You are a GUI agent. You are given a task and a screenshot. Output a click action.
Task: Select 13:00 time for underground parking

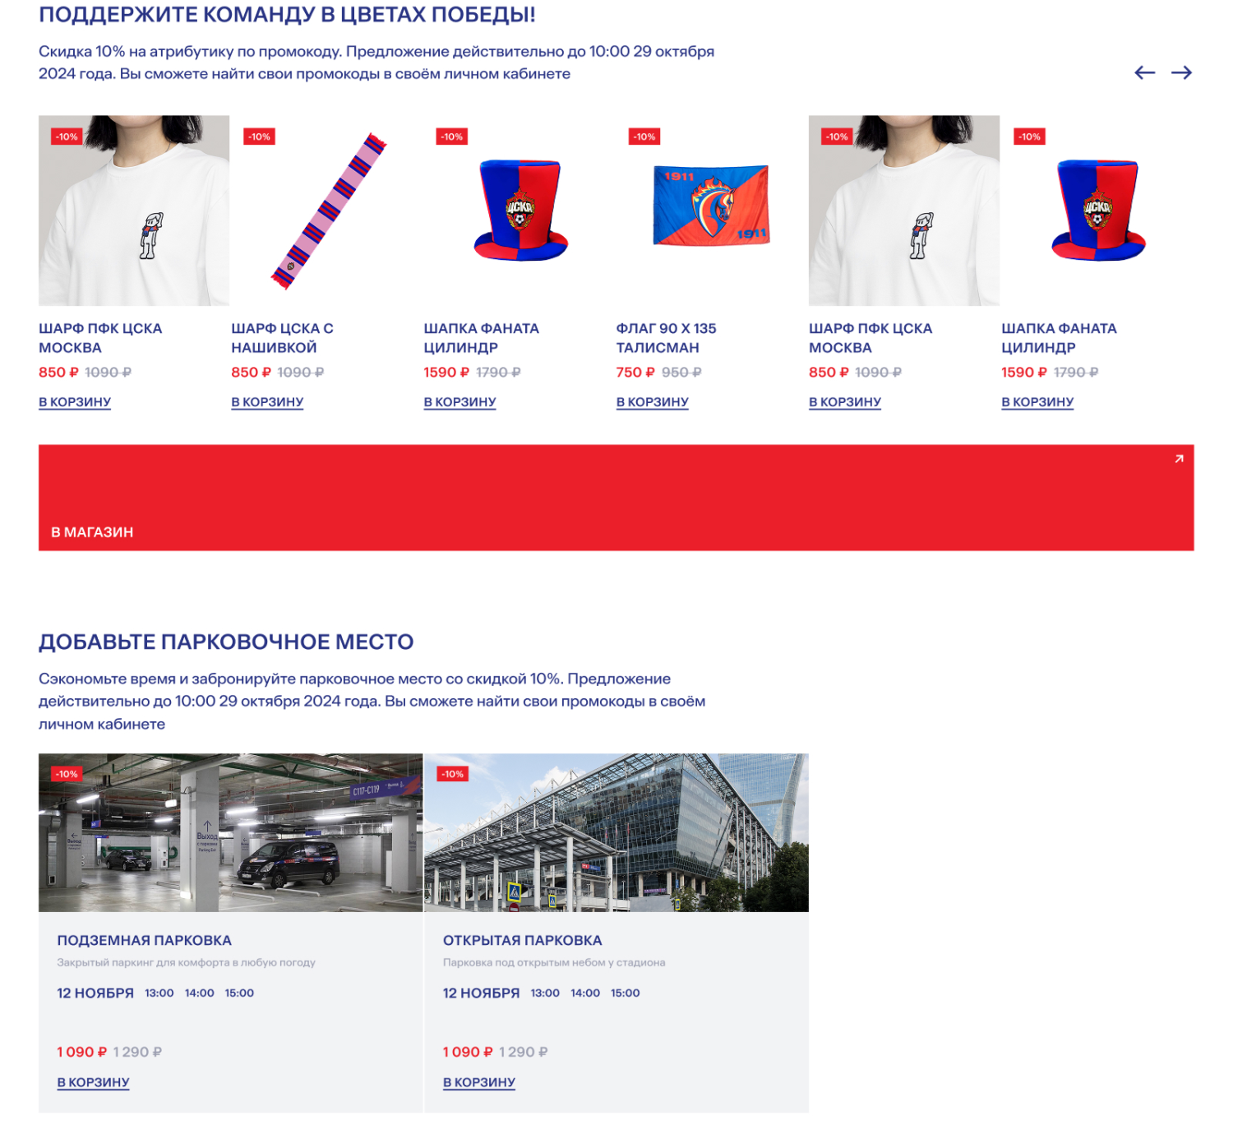[159, 993]
